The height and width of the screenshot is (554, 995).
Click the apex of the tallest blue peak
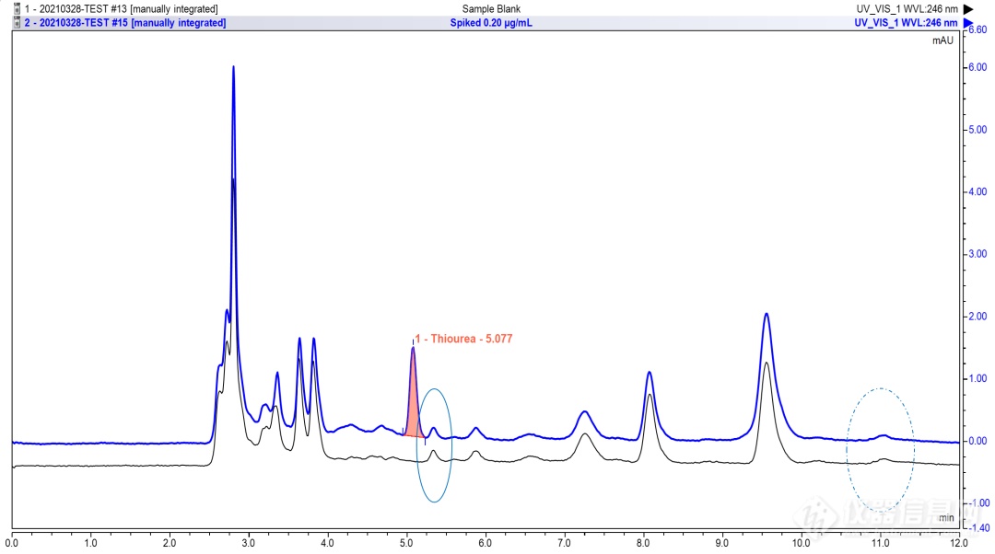[x=233, y=67]
